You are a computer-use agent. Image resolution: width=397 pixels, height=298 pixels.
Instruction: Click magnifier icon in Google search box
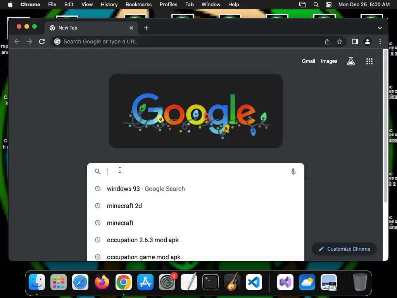[97, 172]
